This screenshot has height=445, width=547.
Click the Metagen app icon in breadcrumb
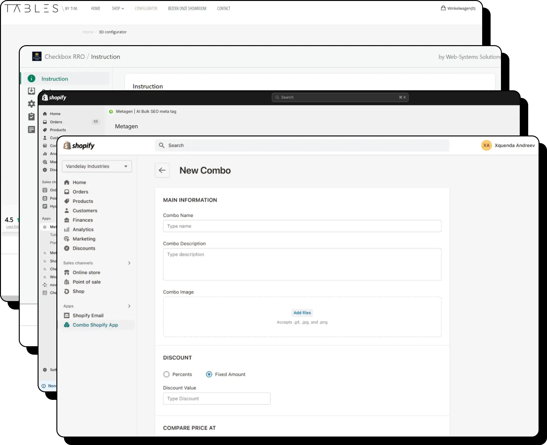[111, 111]
